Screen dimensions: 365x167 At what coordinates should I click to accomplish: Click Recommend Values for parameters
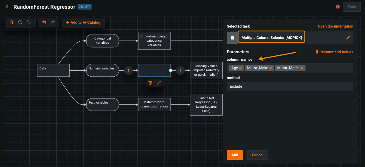pyautogui.click(x=334, y=52)
